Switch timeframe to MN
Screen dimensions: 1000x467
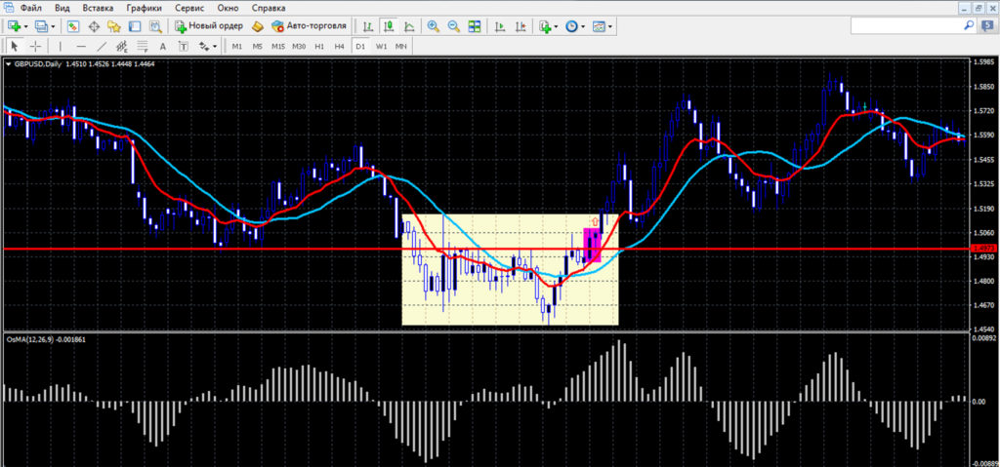[400, 47]
